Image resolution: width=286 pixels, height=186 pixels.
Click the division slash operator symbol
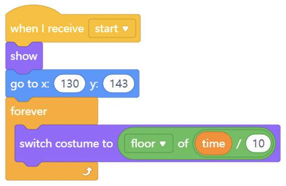[238, 144]
